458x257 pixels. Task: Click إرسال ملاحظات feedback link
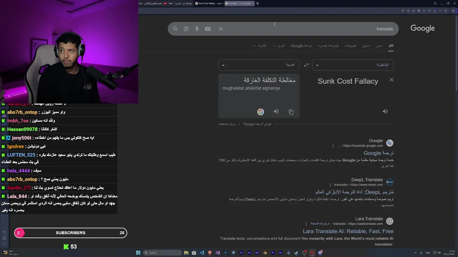click(x=227, y=124)
